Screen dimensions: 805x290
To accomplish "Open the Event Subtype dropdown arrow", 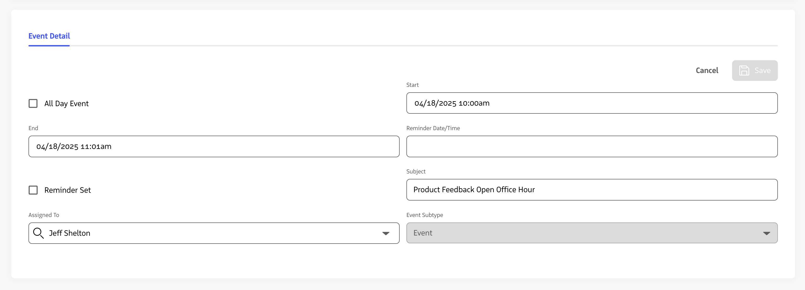I will click(x=766, y=233).
